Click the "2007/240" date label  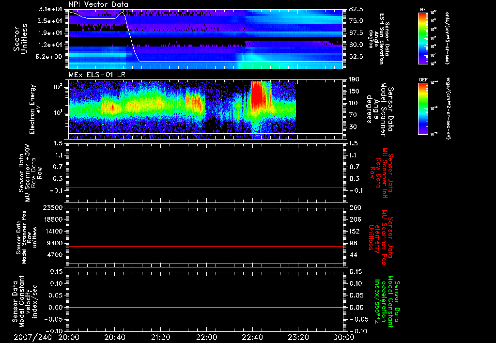[32, 337]
